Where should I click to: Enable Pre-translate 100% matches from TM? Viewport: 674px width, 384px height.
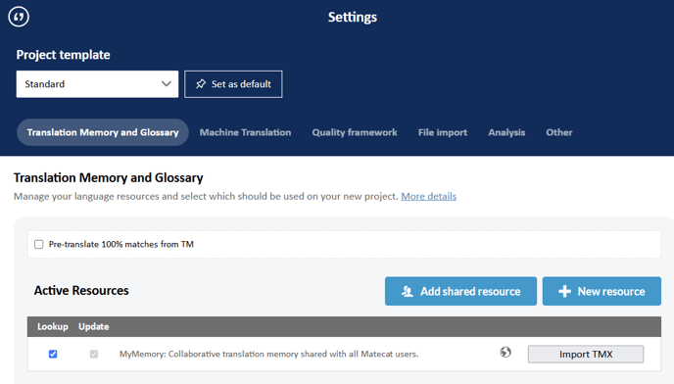(38, 244)
